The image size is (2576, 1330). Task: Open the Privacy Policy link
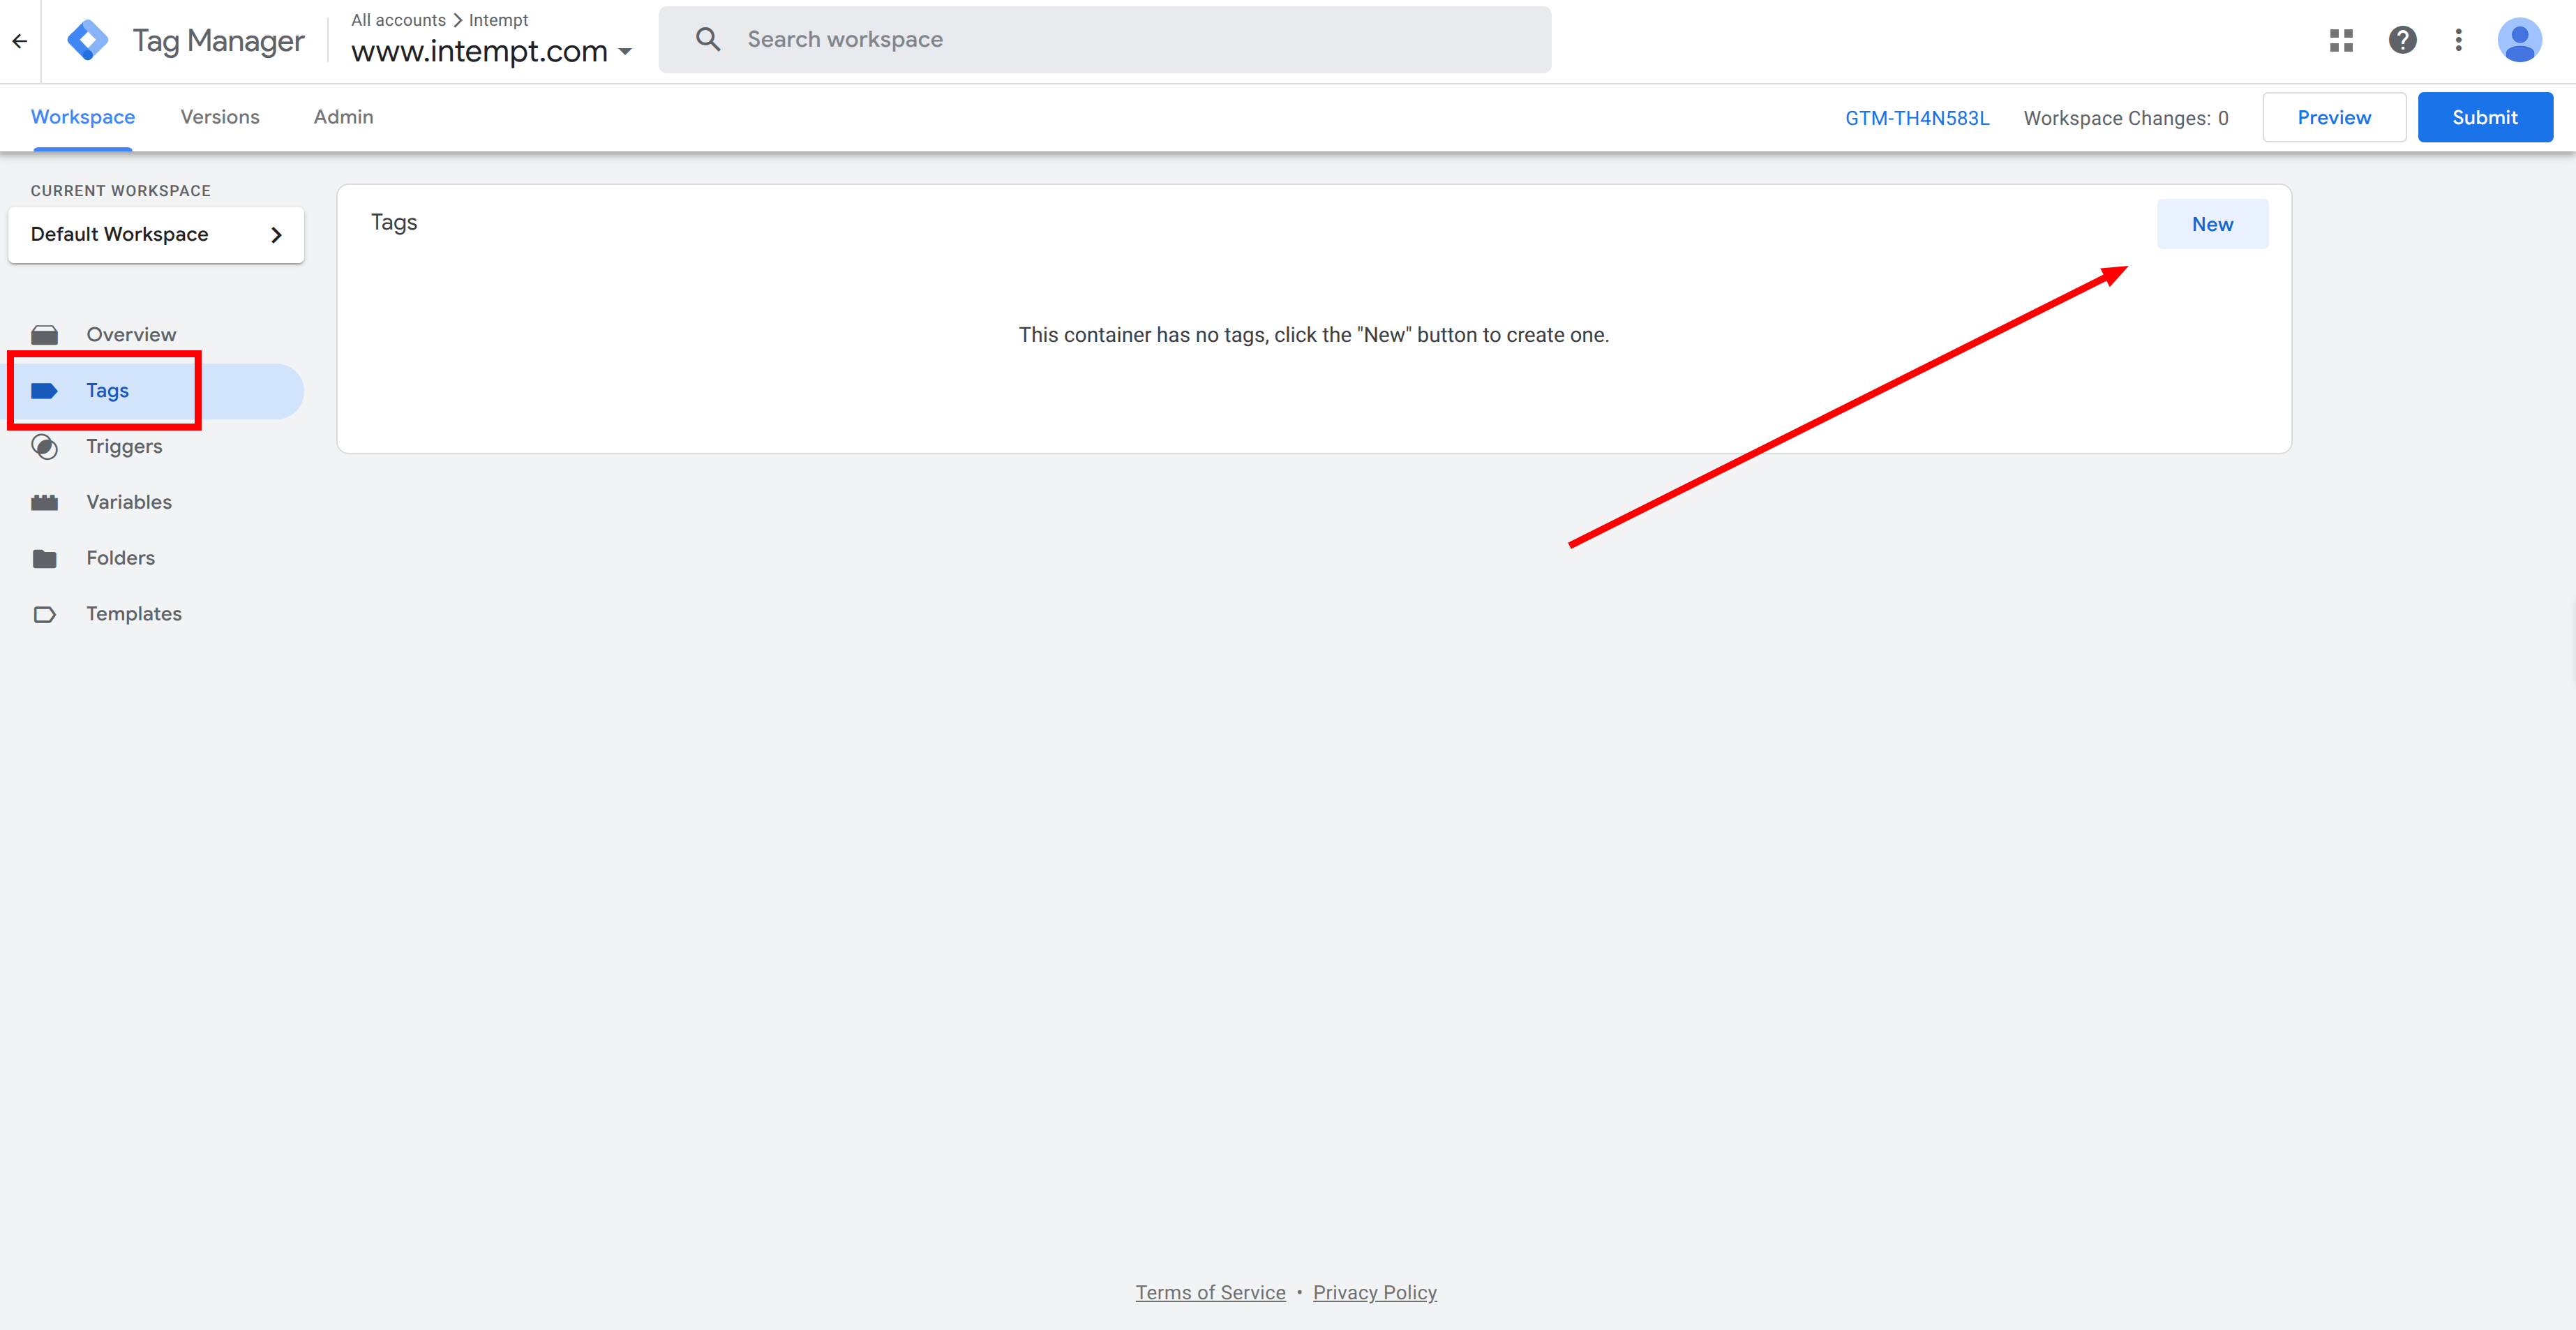pos(1374,1292)
